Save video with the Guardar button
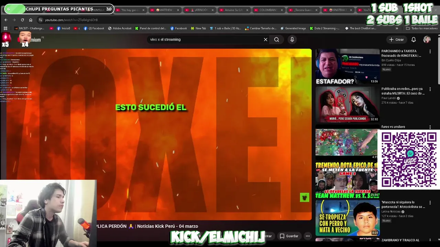440x247 pixels. click(289, 236)
